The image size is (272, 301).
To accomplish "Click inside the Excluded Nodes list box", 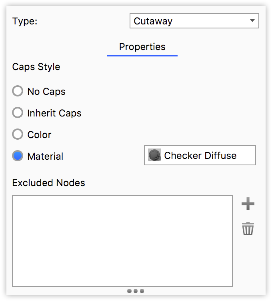I will point(122,241).
